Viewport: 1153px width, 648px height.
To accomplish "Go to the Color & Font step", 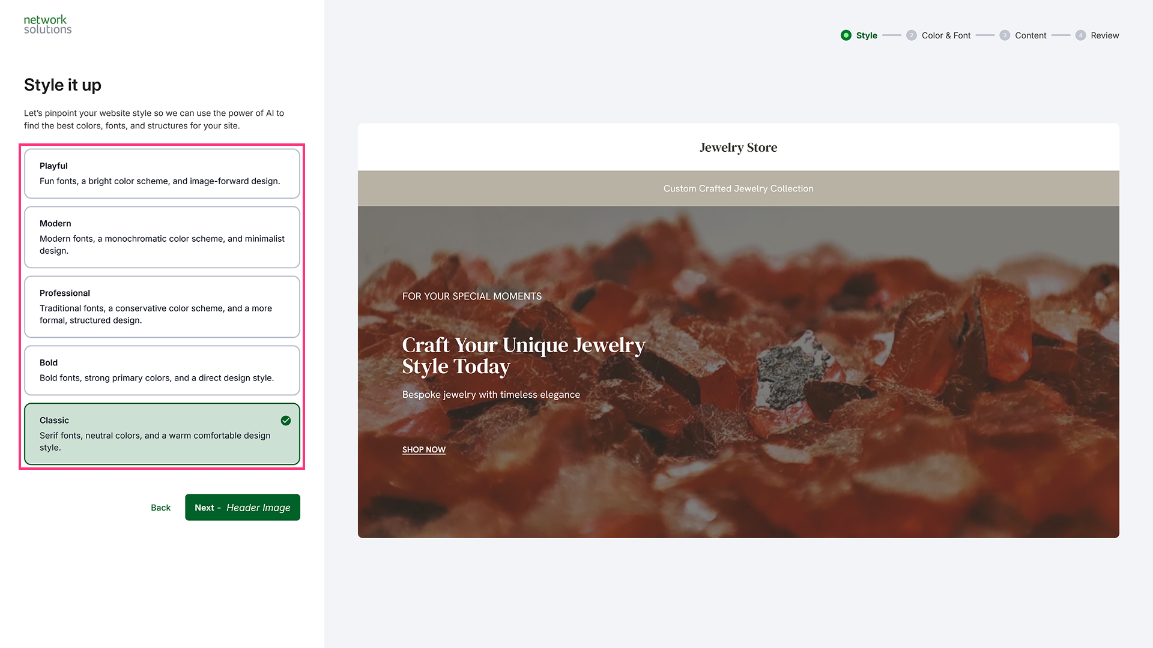I will [x=946, y=35].
